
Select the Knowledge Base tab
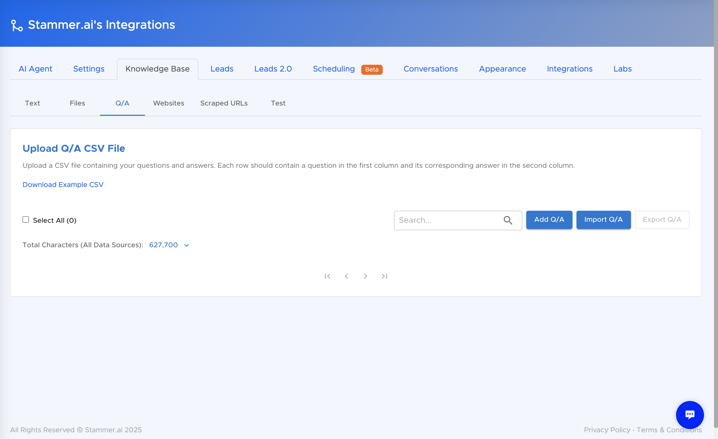click(x=158, y=69)
